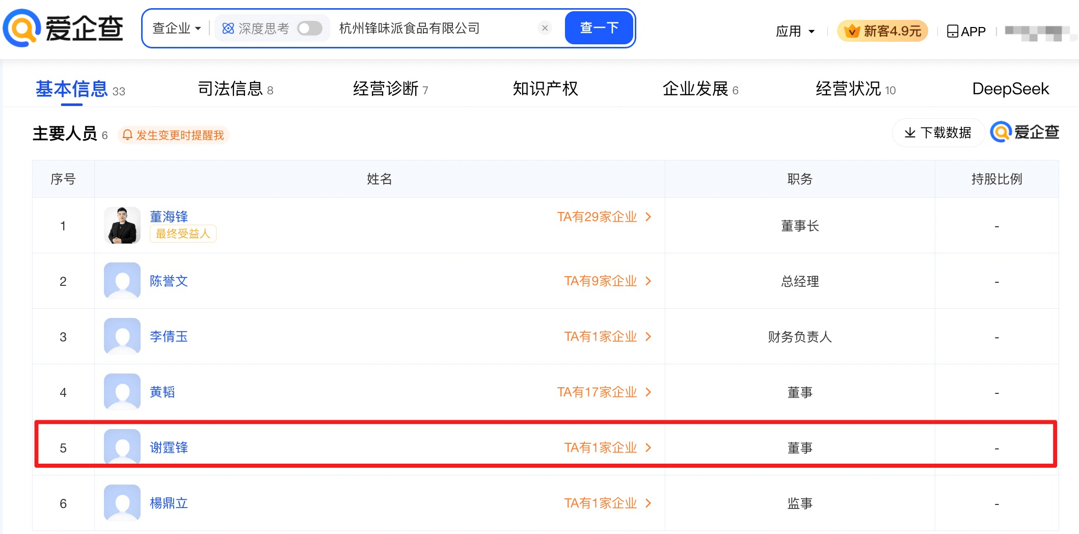Click 董事 position in 黄韬's row
Image resolution: width=1079 pixels, height=534 pixels.
(800, 392)
